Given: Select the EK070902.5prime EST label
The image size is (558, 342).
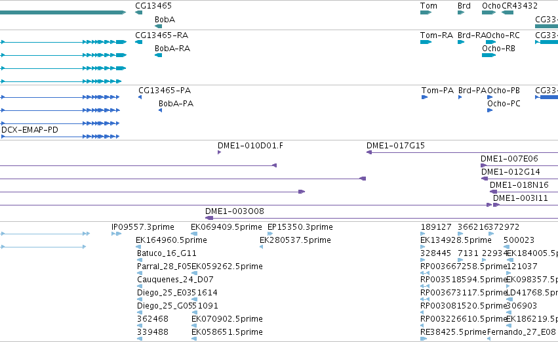Looking at the screenshot, I should 227,319.
